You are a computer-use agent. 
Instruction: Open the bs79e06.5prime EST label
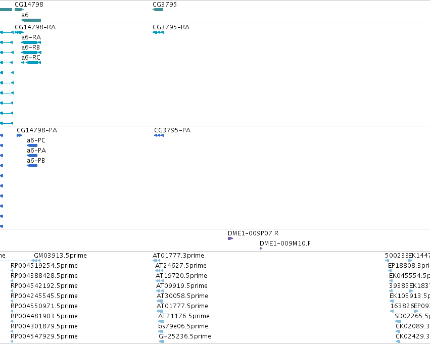tap(183, 326)
